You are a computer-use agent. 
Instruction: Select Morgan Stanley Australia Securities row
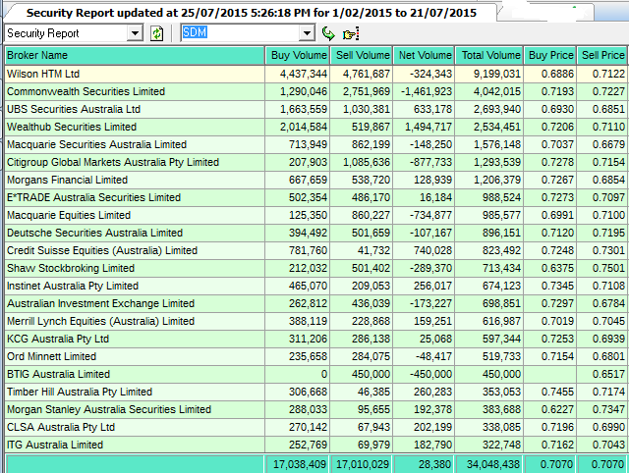tap(316, 409)
